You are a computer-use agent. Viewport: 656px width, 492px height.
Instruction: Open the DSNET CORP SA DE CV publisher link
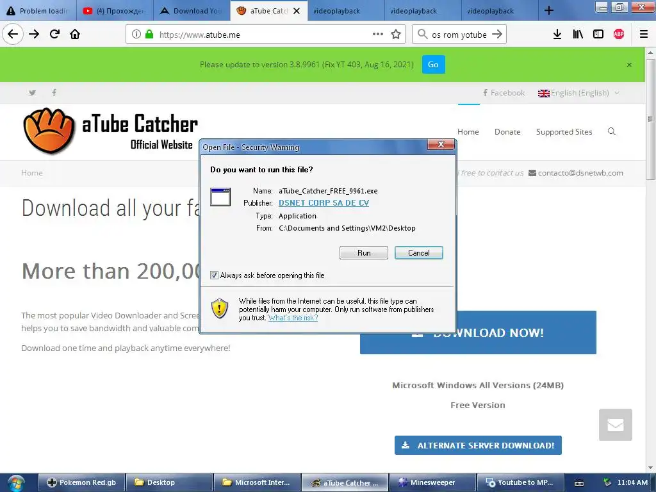click(324, 203)
